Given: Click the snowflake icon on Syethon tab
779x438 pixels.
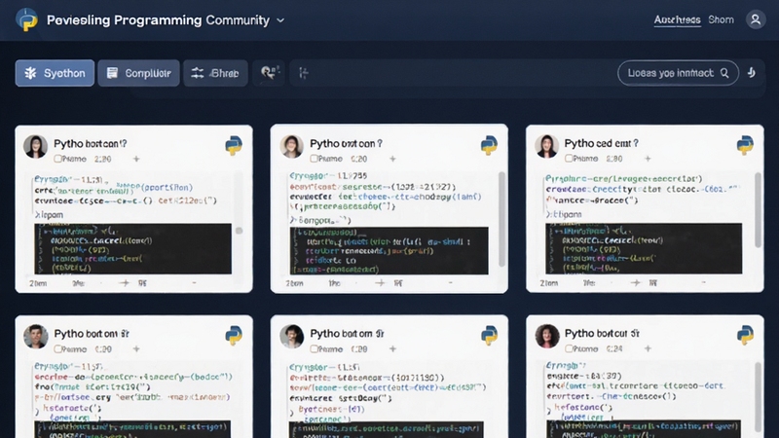Looking at the screenshot, I should pos(30,73).
